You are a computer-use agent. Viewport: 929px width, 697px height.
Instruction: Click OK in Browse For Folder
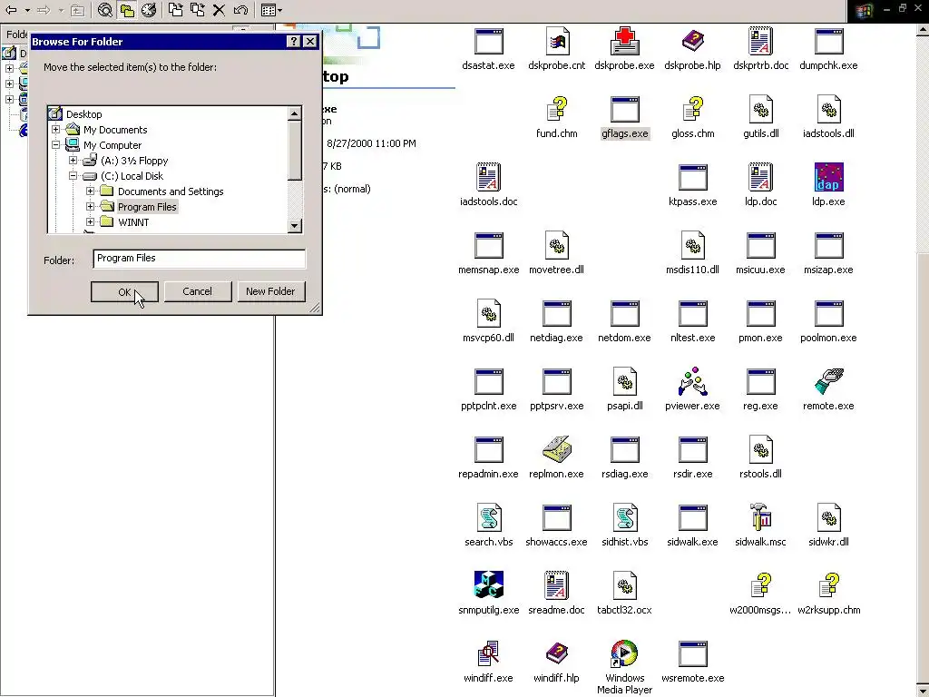click(124, 291)
